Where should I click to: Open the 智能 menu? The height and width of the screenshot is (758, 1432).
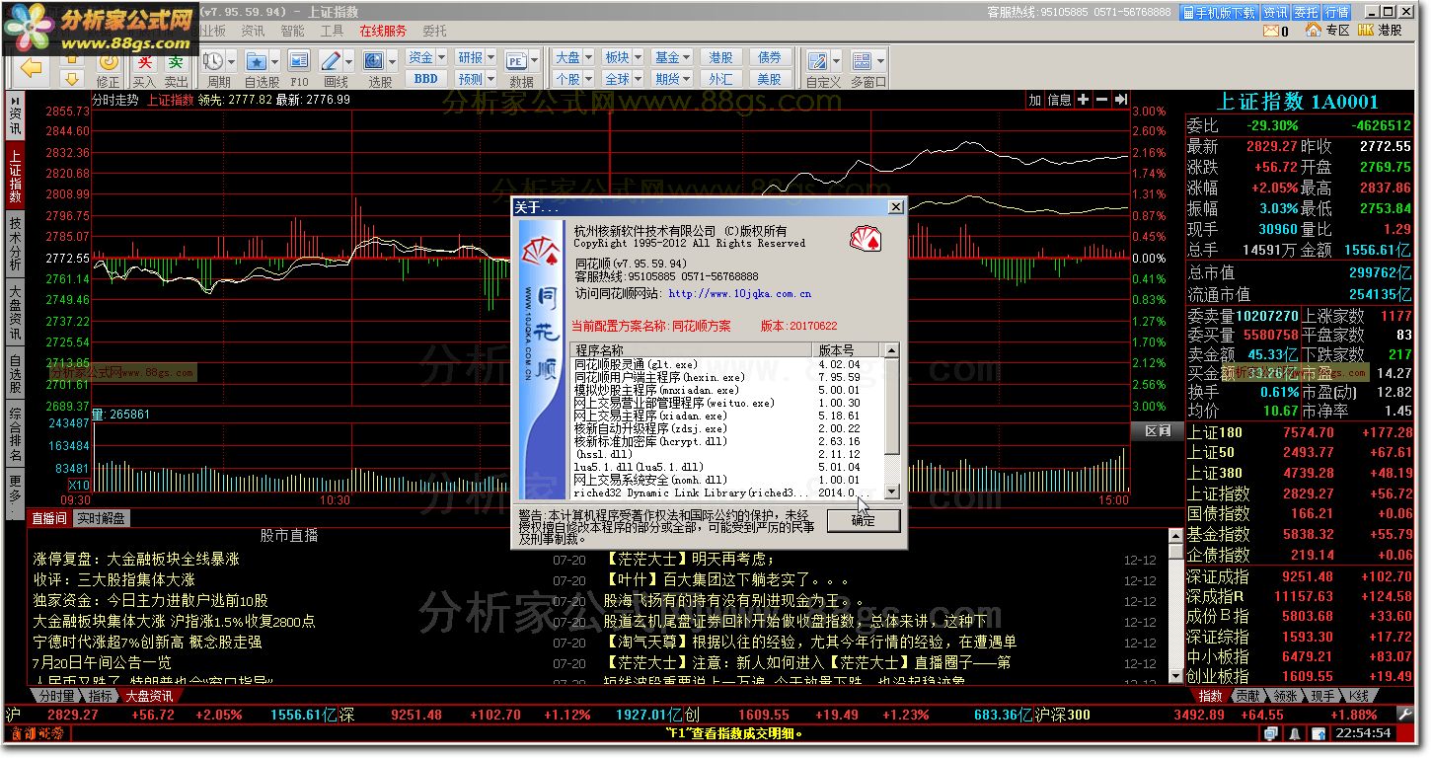(292, 32)
